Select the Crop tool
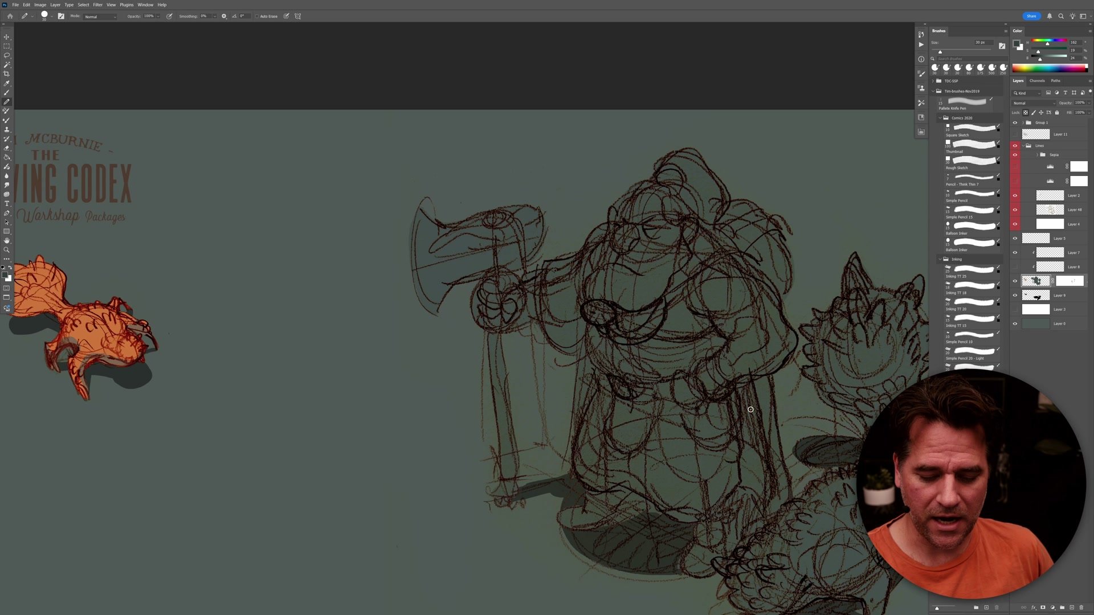Viewport: 1094px width, 615px height. (x=7, y=74)
